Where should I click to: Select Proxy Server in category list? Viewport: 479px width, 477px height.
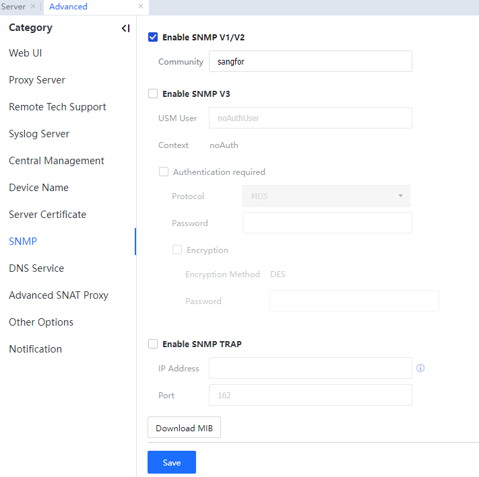(x=37, y=80)
